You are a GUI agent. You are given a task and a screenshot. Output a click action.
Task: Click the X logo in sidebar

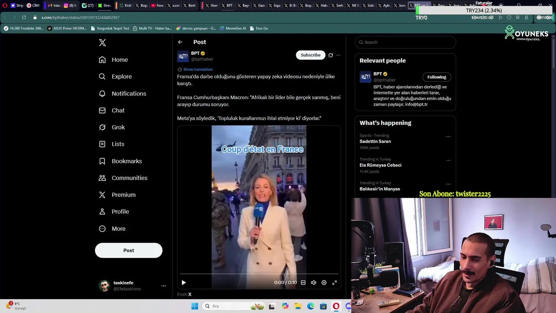[x=103, y=43]
